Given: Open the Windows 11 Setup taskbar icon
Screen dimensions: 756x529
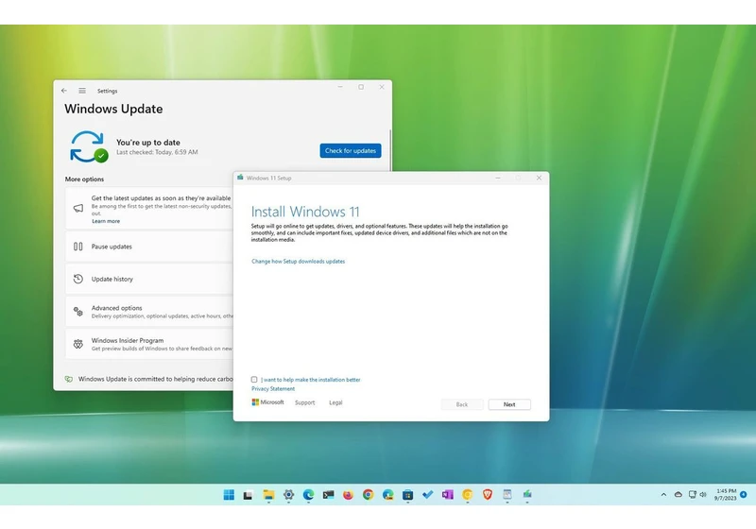Looking at the screenshot, I should tap(527, 495).
